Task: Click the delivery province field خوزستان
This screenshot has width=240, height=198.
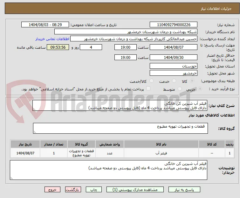Action: pos(174,66)
